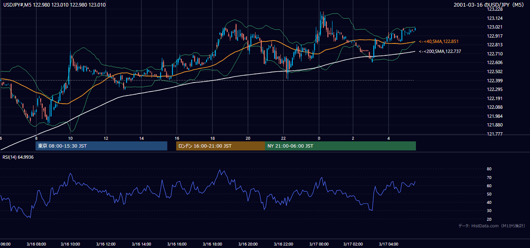Screen dimensions: 530x248
Task: Click price axis label 122.710
Action: click(x=495, y=54)
